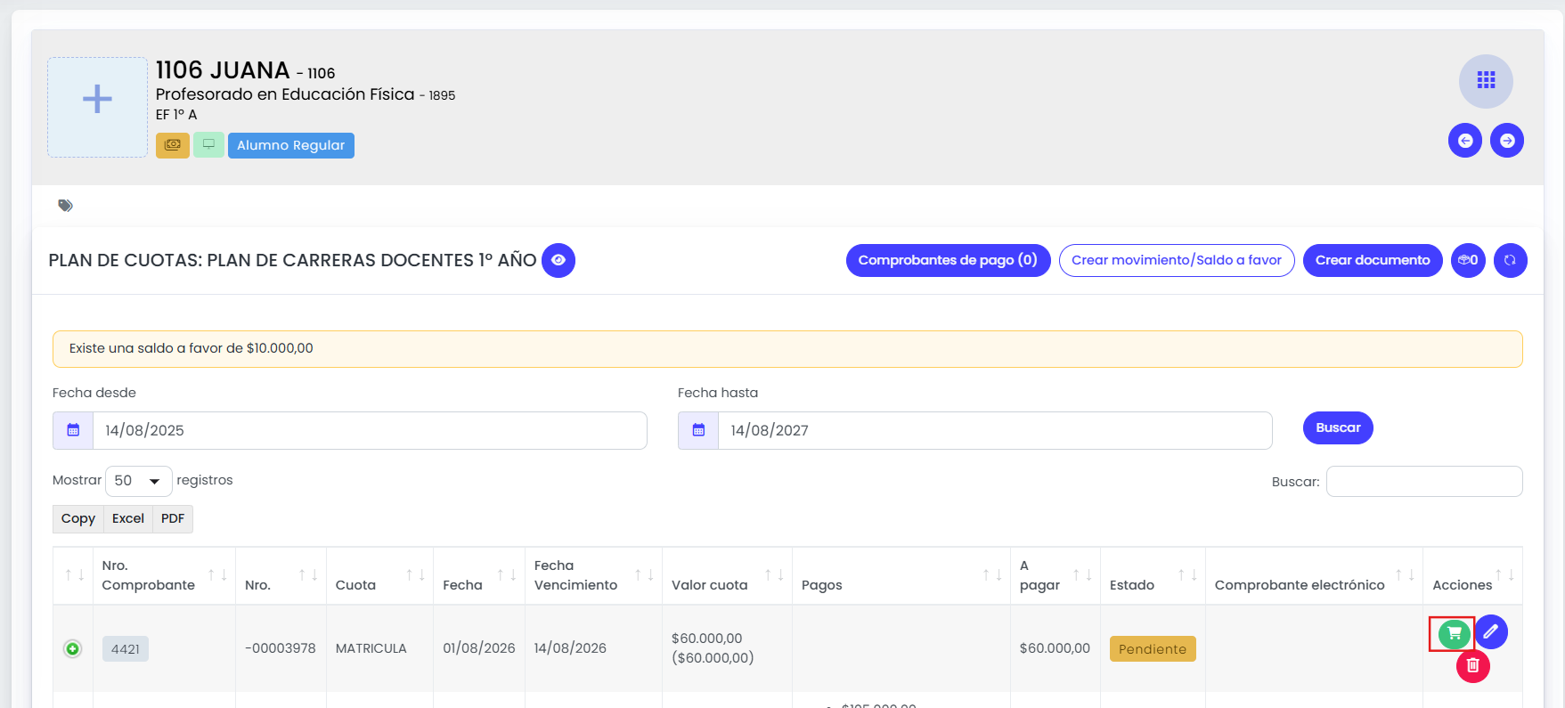Click the green monitor badge icon
Viewport: 1565px width, 708px height.
[208, 145]
